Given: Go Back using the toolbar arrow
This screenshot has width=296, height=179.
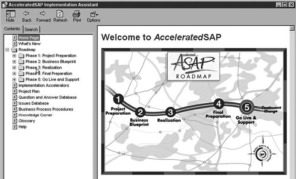Looking at the screenshot, I should pyautogui.click(x=26, y=13).
